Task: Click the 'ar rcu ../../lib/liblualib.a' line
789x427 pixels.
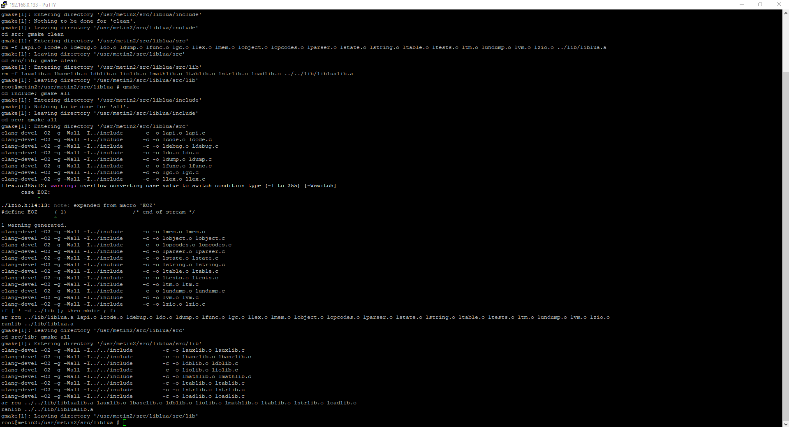Action: tap(179, 403)
